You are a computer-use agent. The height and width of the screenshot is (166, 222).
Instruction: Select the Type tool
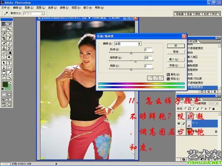coord(9,63)
